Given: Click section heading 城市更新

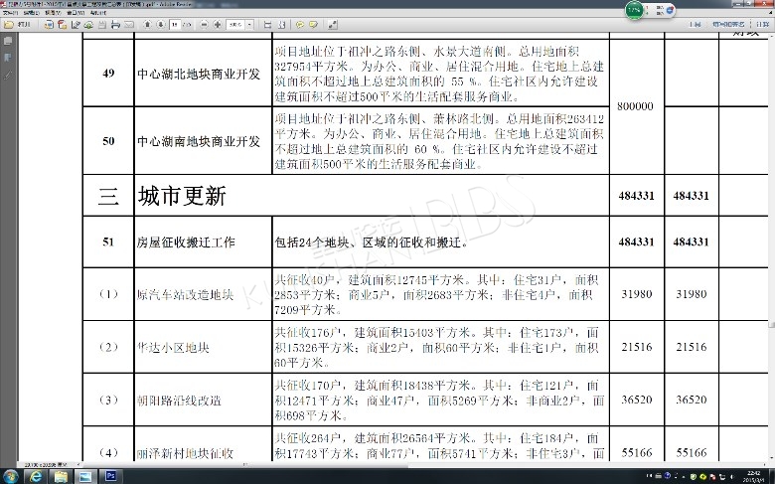Looking at the screenshot, I should [x=183, y=196].
